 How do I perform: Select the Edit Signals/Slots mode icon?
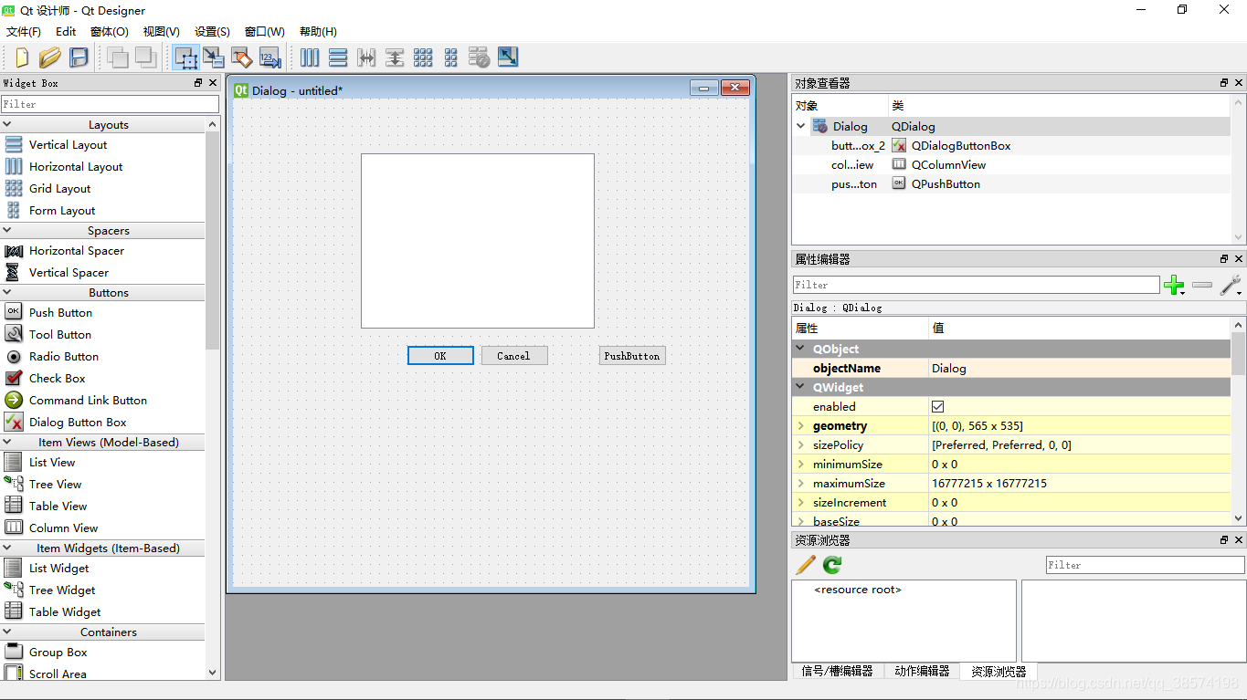click(214, 57)
